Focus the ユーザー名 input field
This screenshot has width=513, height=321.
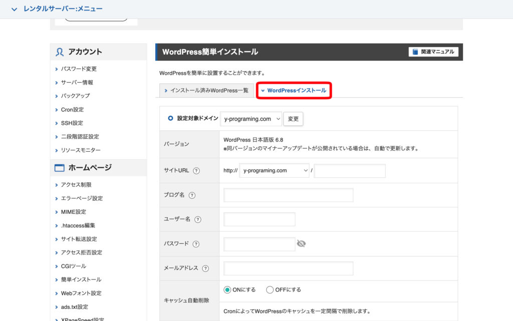(x=260, y=219)
